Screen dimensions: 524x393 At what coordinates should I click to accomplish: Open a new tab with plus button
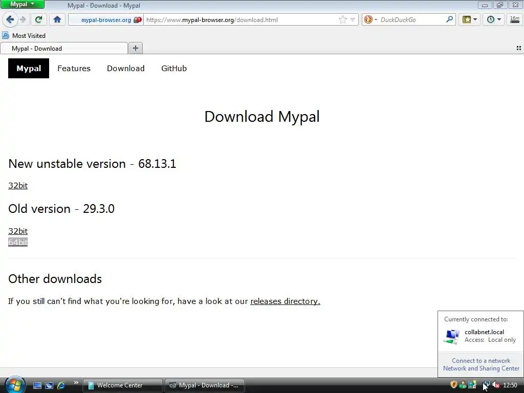click(135, 48)
